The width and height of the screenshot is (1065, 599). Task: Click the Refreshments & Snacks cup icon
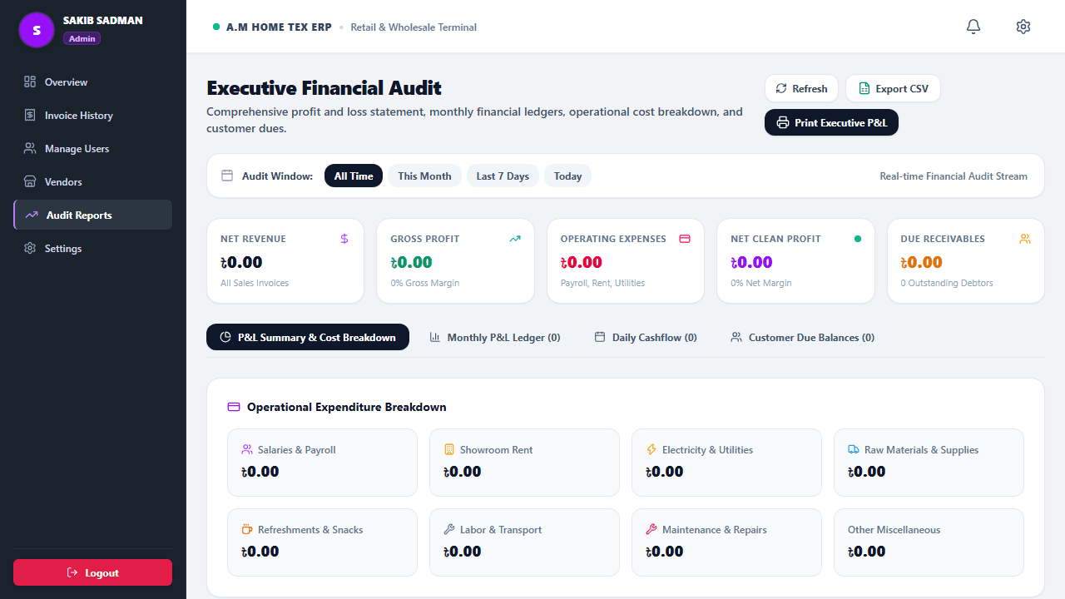247,529
